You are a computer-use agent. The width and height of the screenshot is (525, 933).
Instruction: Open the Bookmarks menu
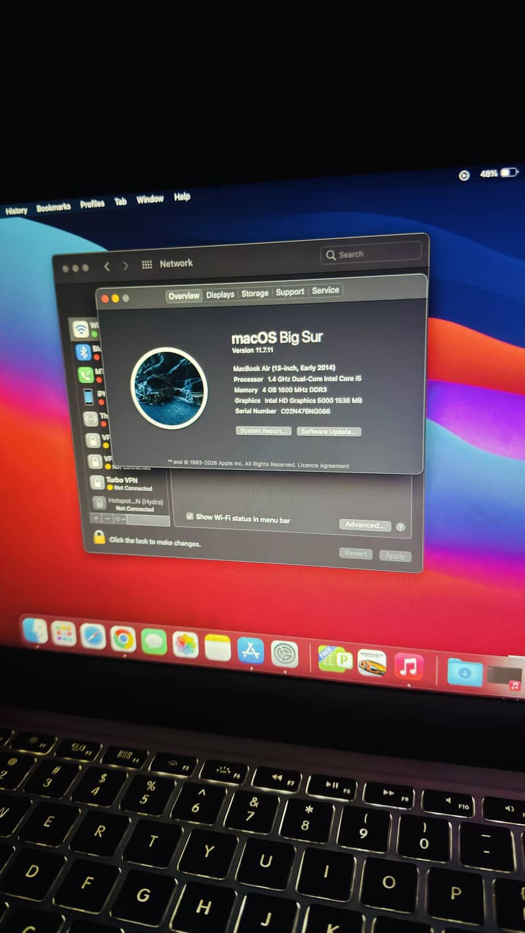click(53, 207)
